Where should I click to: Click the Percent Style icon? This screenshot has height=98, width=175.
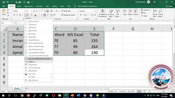click(x=85, y=15)
